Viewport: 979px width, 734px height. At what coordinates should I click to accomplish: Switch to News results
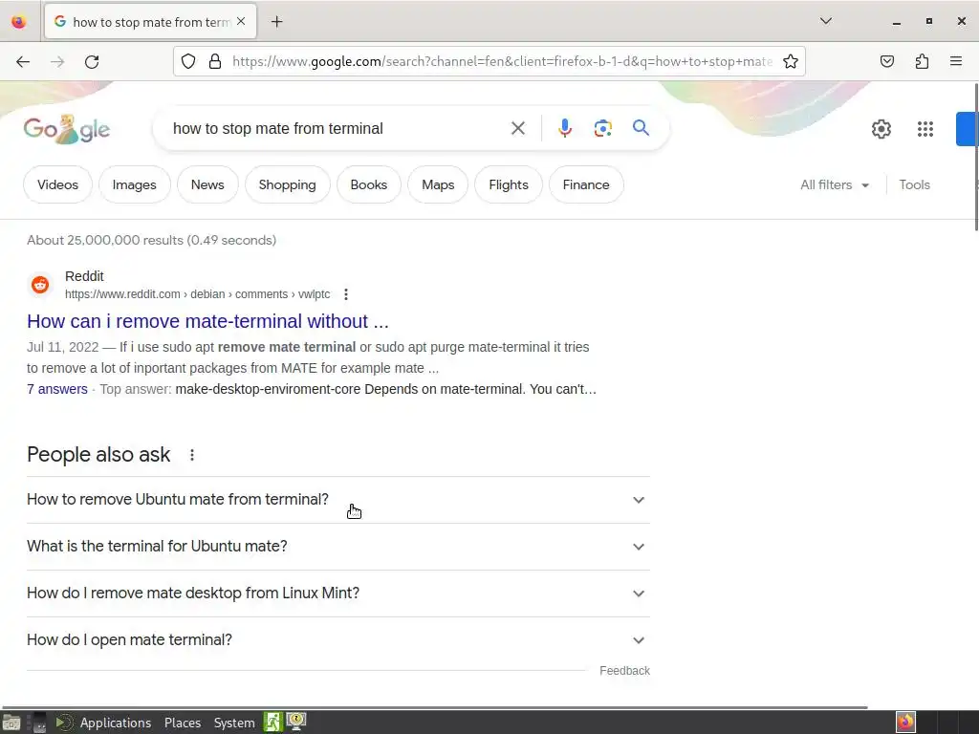point(207,184)
